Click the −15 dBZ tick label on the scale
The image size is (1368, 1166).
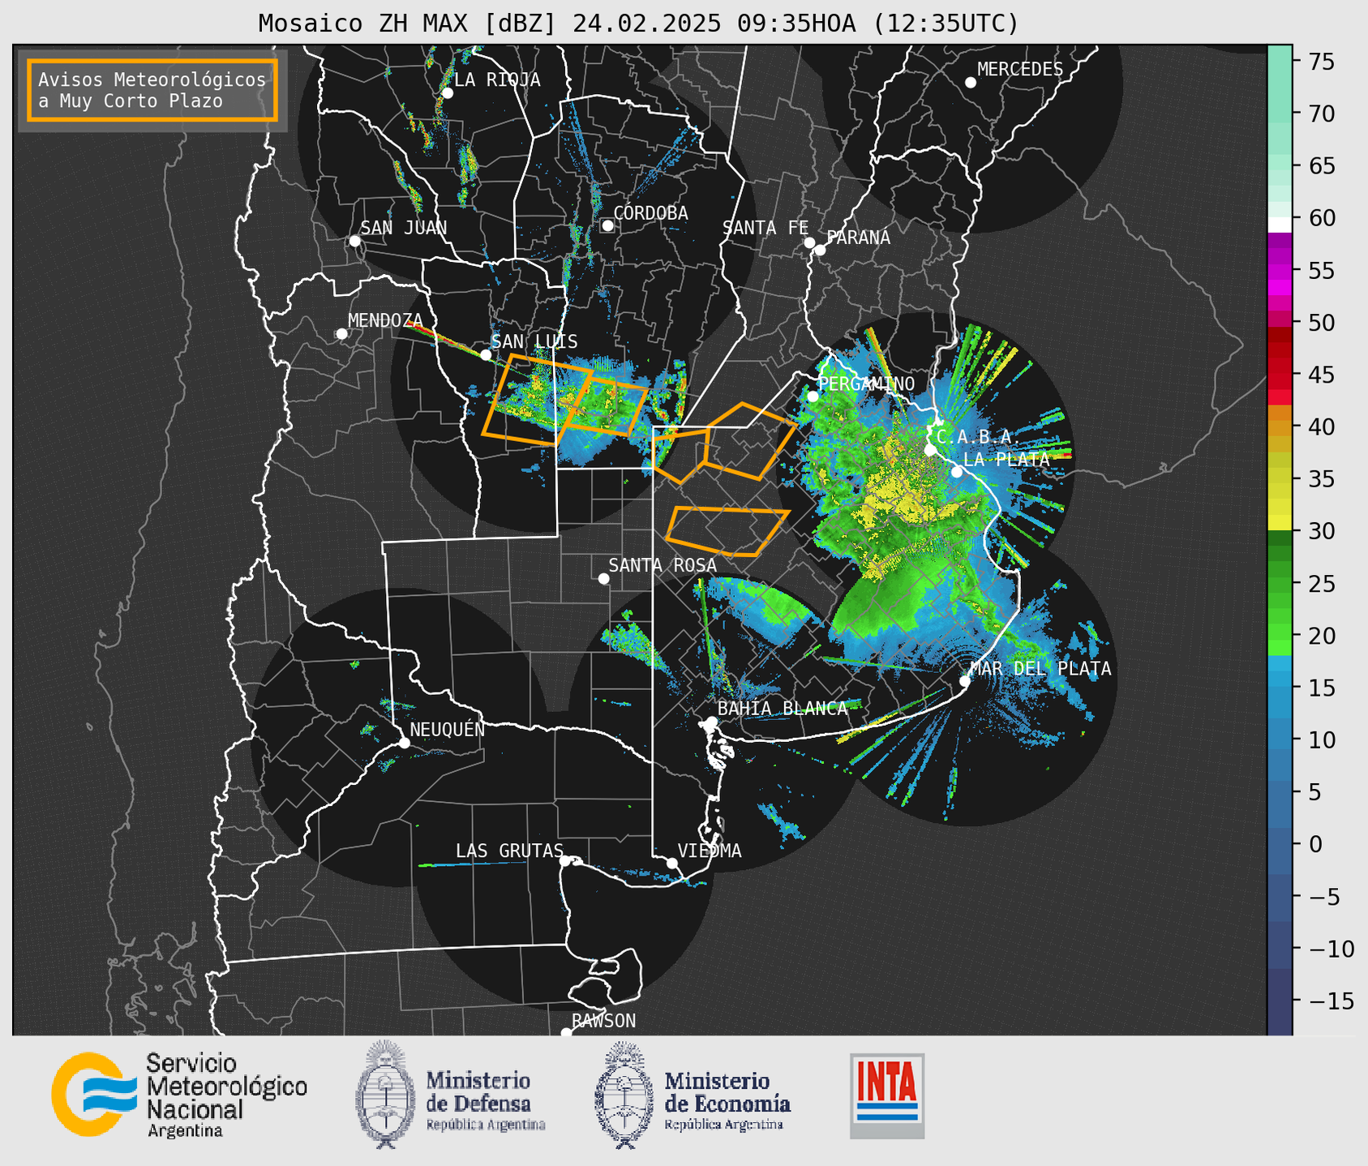pyautogui.click(x=1332, y=1001)
